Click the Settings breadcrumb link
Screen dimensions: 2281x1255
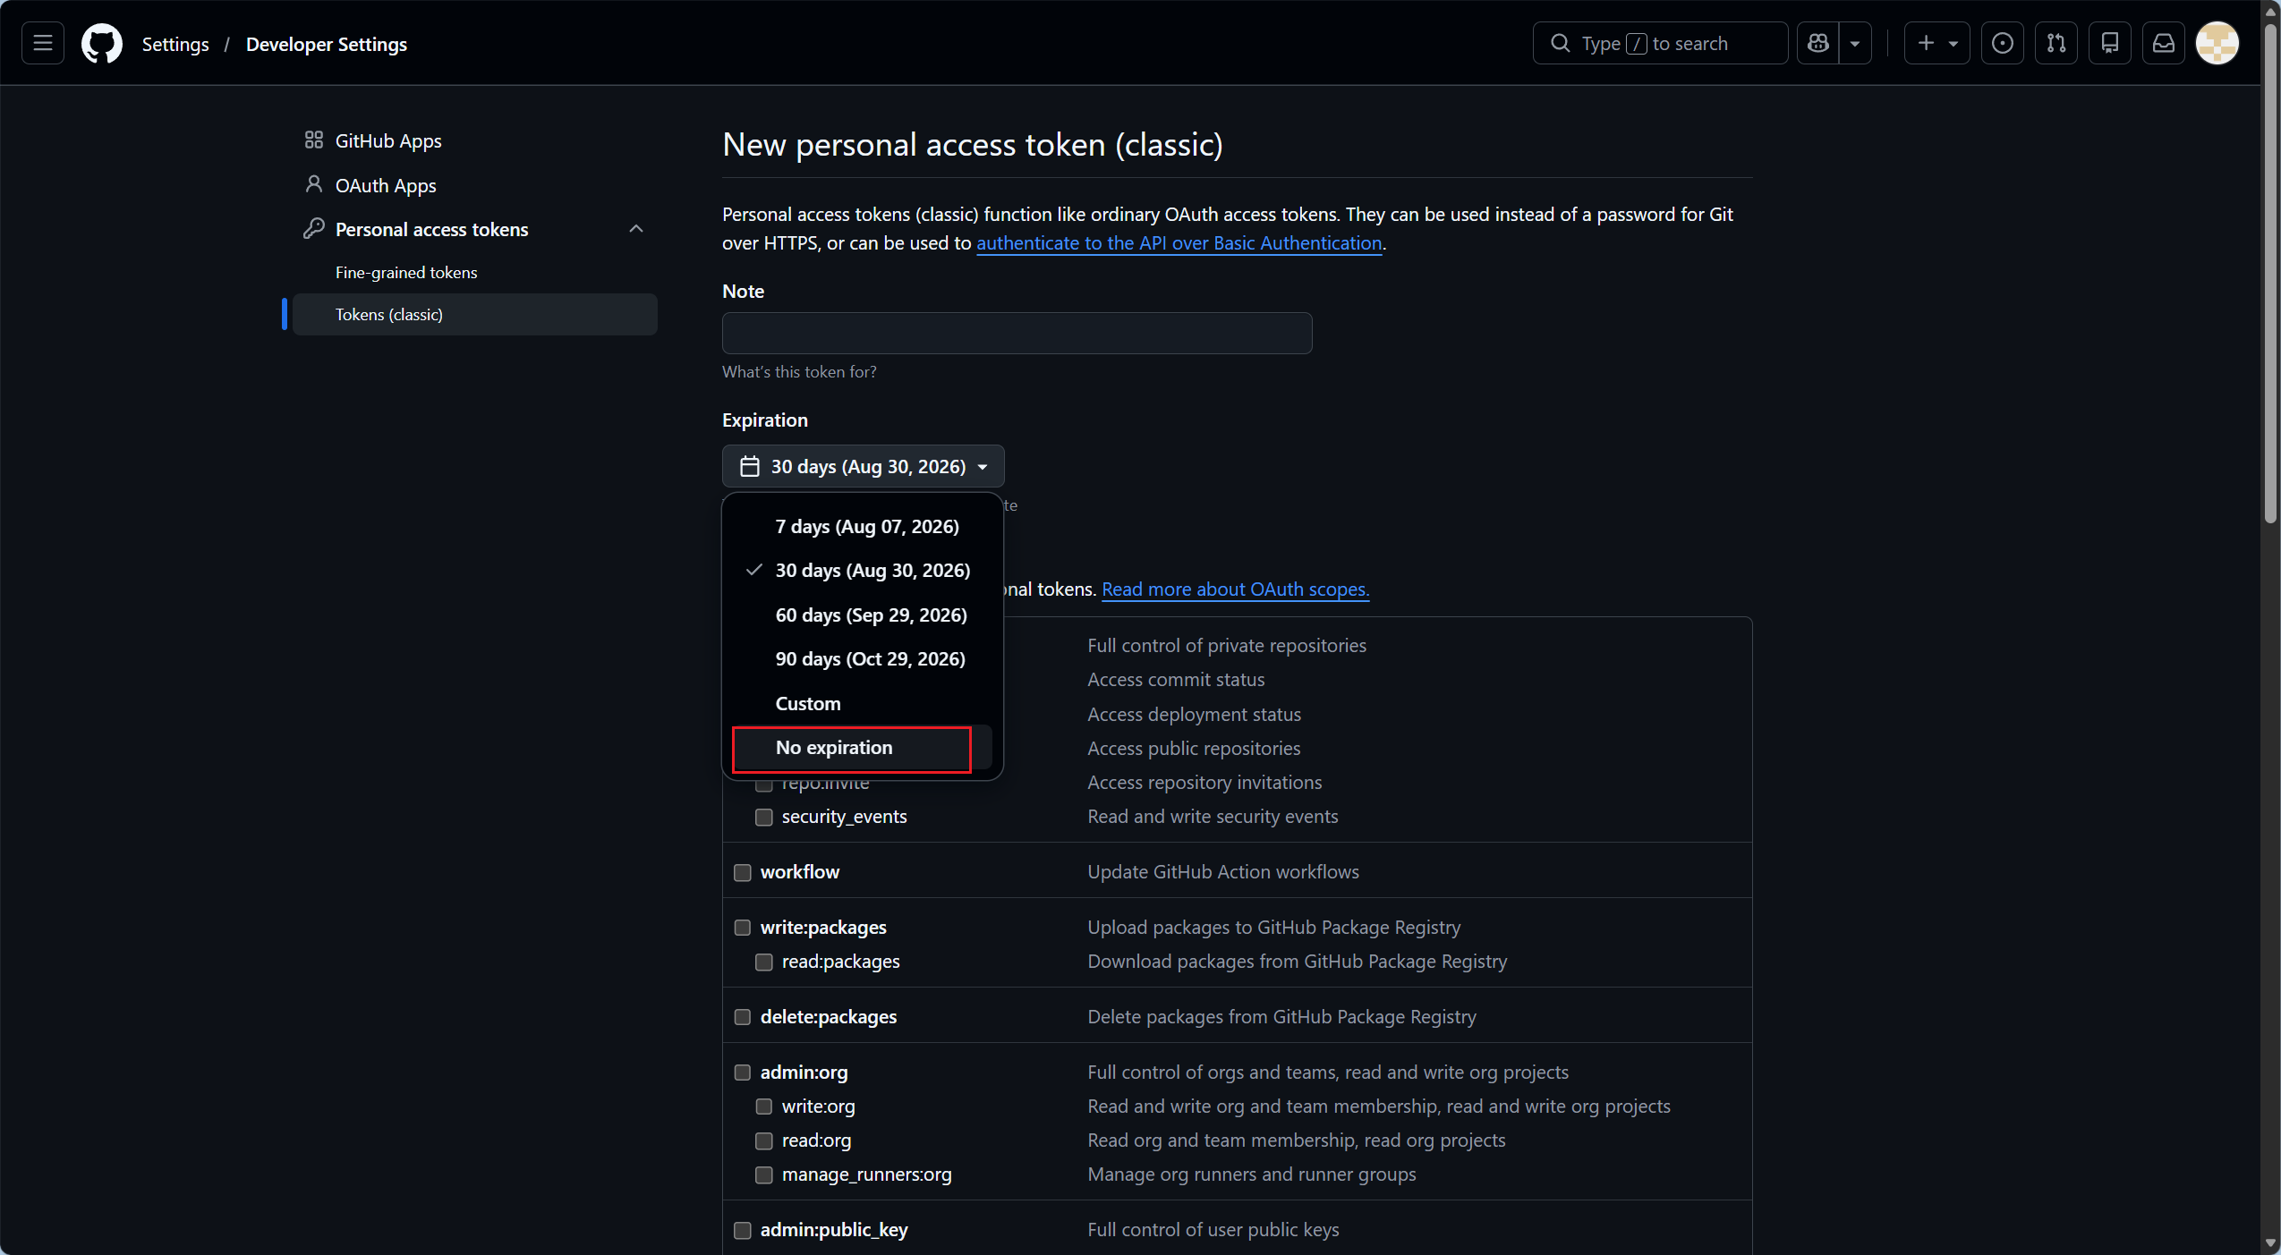[x=175, y=44]
